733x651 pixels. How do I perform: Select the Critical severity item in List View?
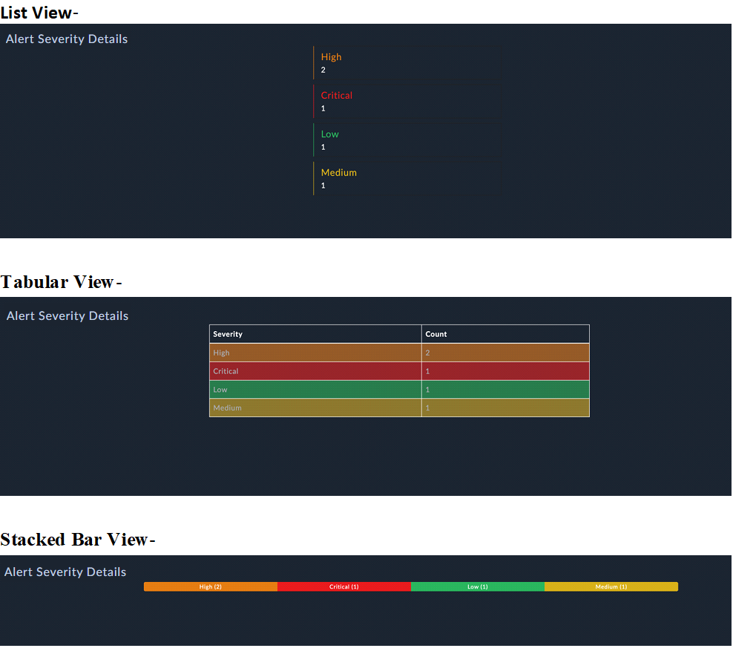336,96
